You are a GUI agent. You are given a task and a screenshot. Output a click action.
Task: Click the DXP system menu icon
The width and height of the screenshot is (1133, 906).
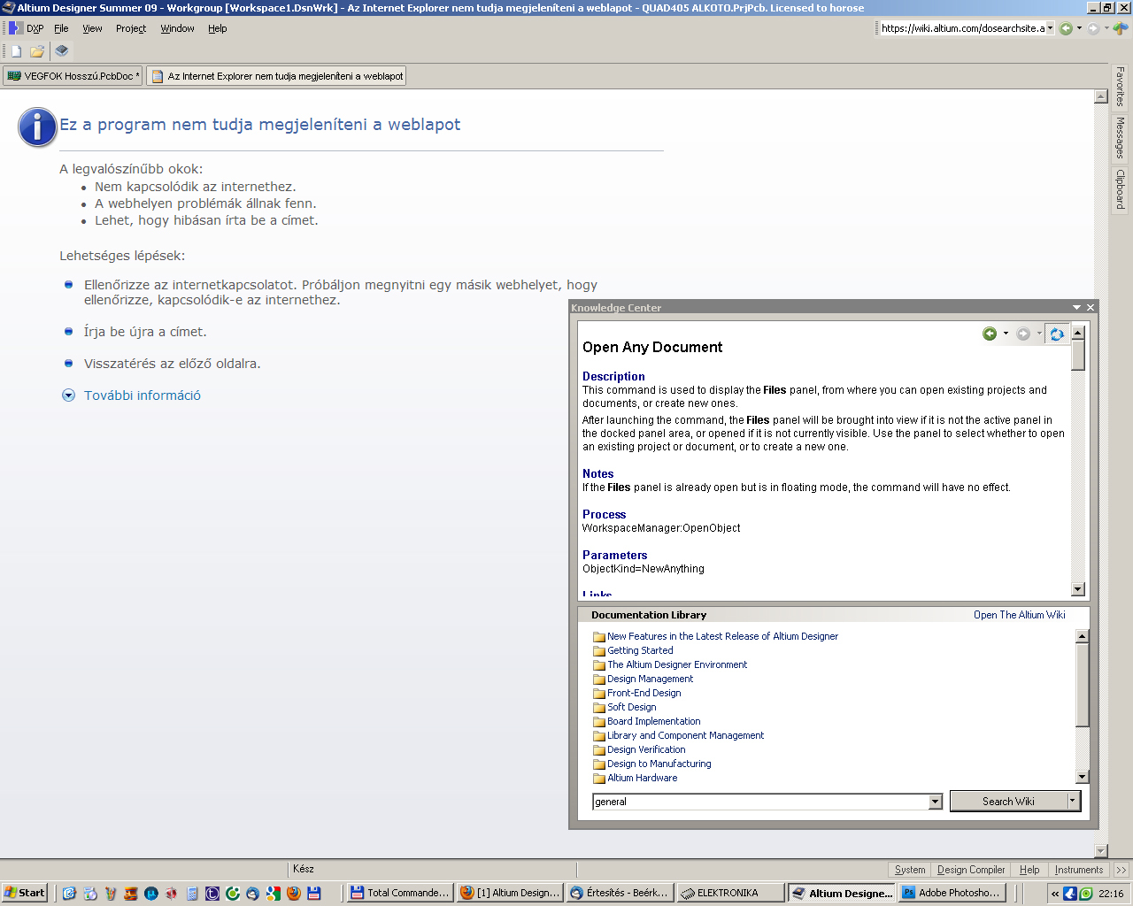[15, 28]
